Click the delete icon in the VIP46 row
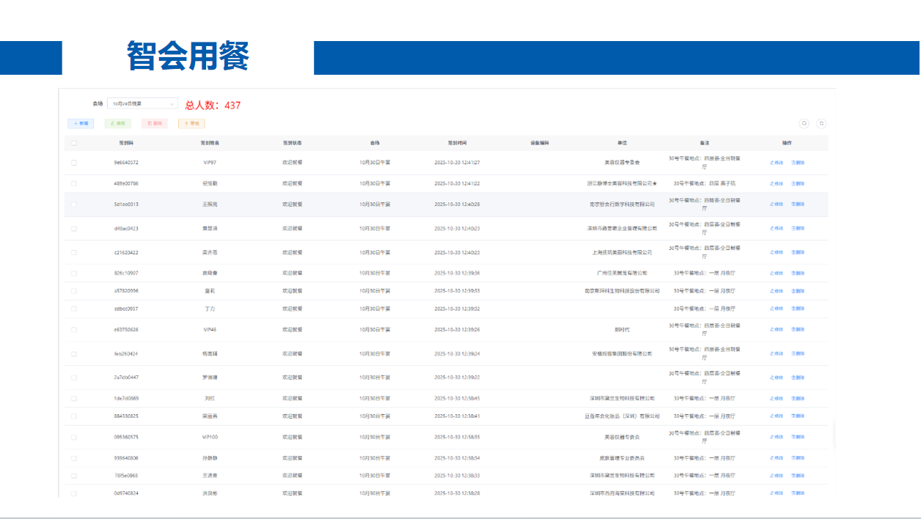This screenshot has width=921, height=519. click(798, 330)
